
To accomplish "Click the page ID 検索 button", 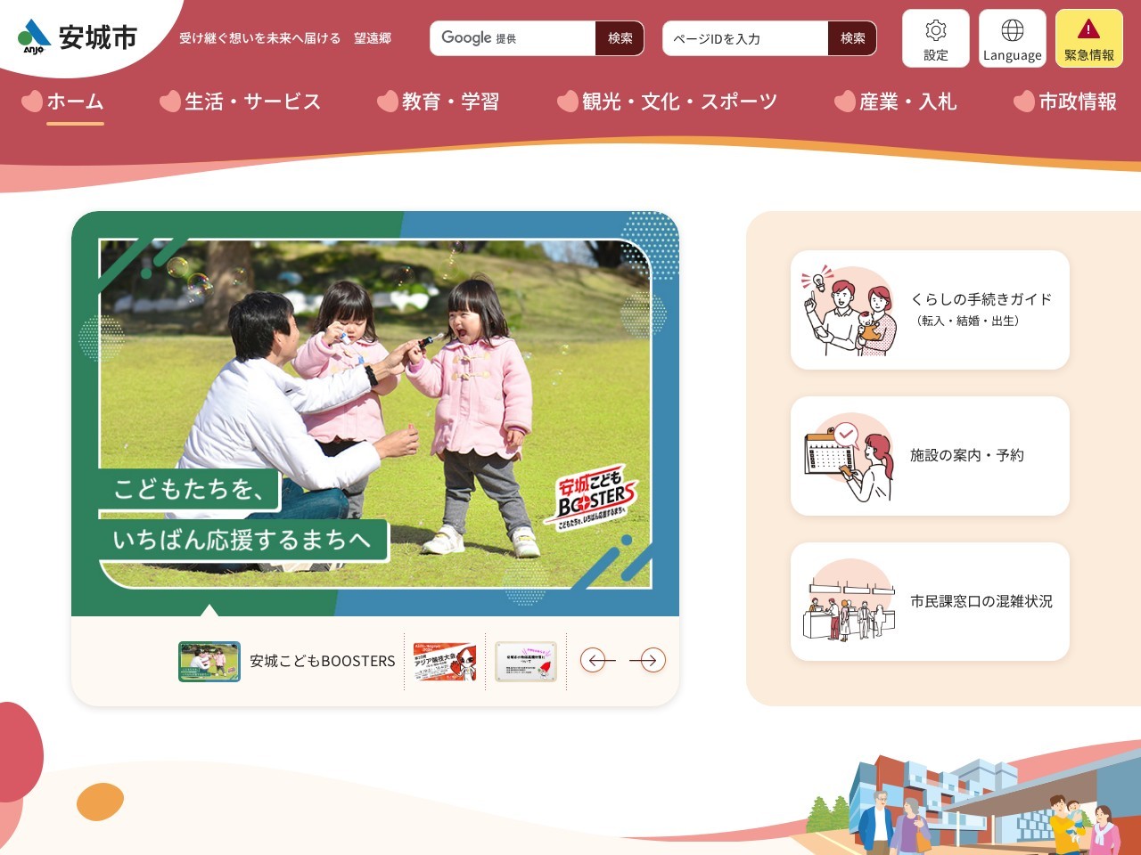I will point(852,38).
